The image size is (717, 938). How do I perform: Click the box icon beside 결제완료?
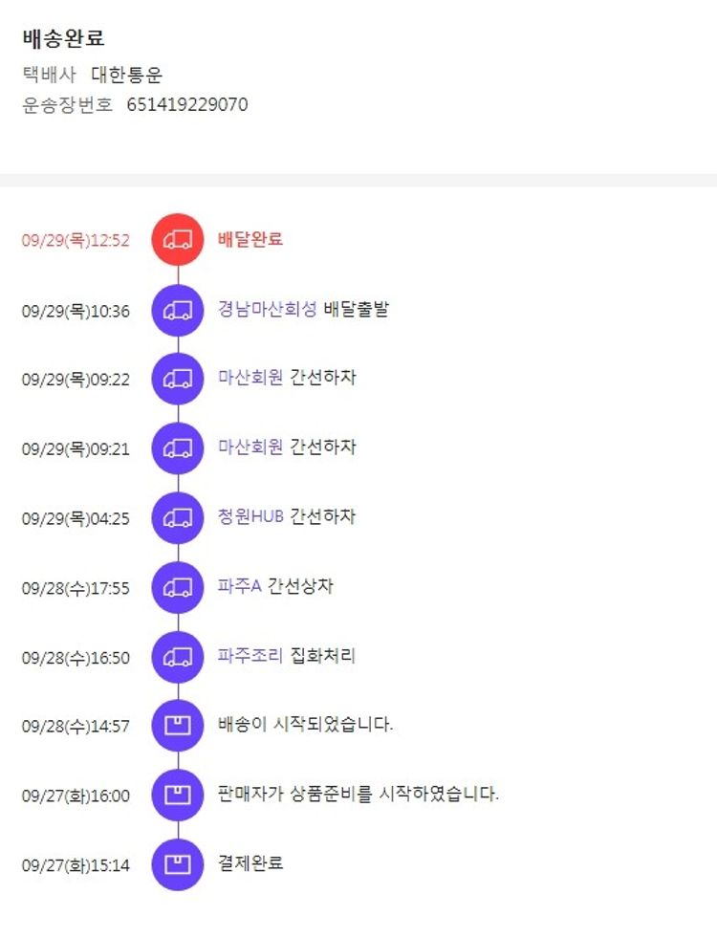click(x=178, y=864)
